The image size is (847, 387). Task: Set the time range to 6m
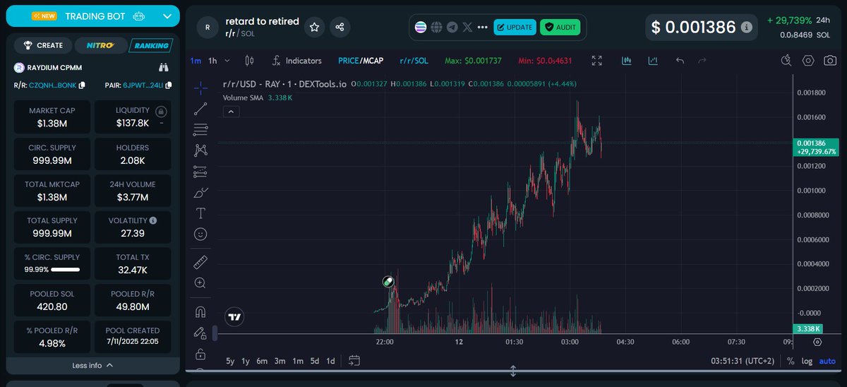pos(262,361)
